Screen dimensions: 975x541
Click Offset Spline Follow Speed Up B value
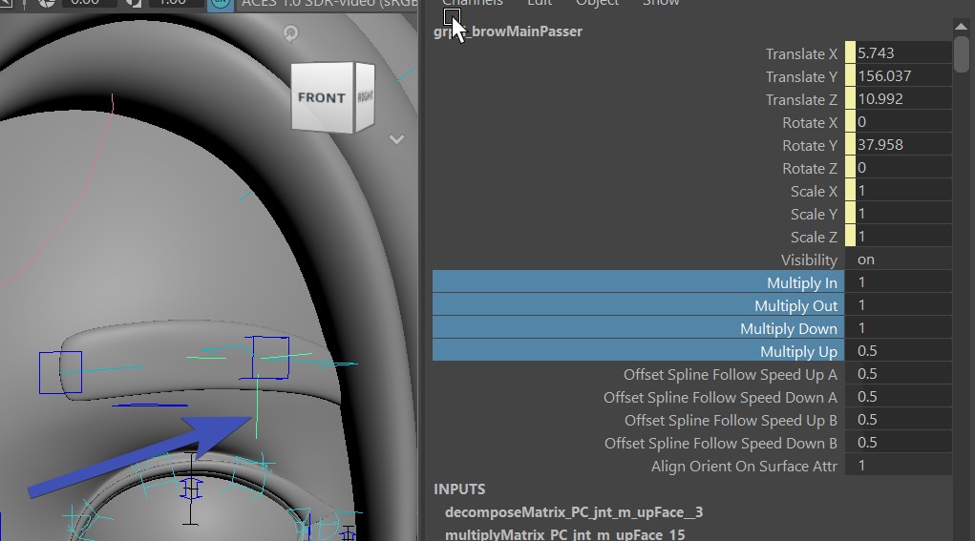pos(899,421)
